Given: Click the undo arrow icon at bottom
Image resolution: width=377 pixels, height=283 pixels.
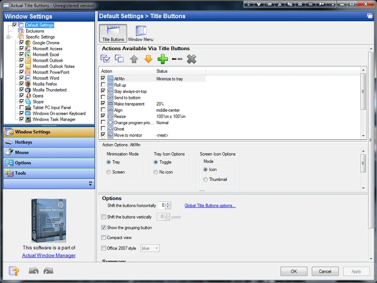Looking at the screenshot, I should pos(34,271).
